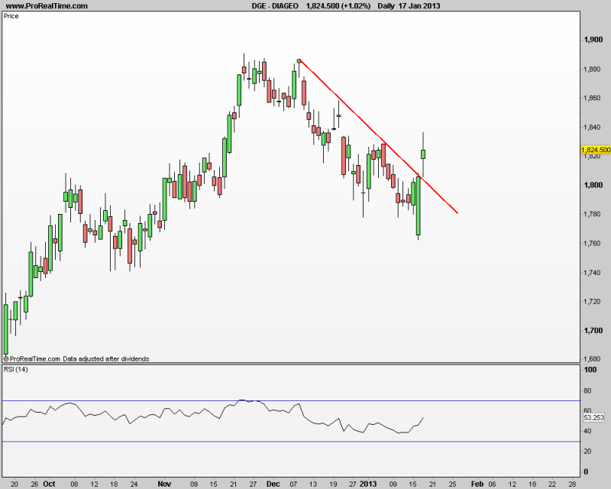
Task: Click the ProRealTime.com data adjusted copyright text
Action: tap(76, 358)
